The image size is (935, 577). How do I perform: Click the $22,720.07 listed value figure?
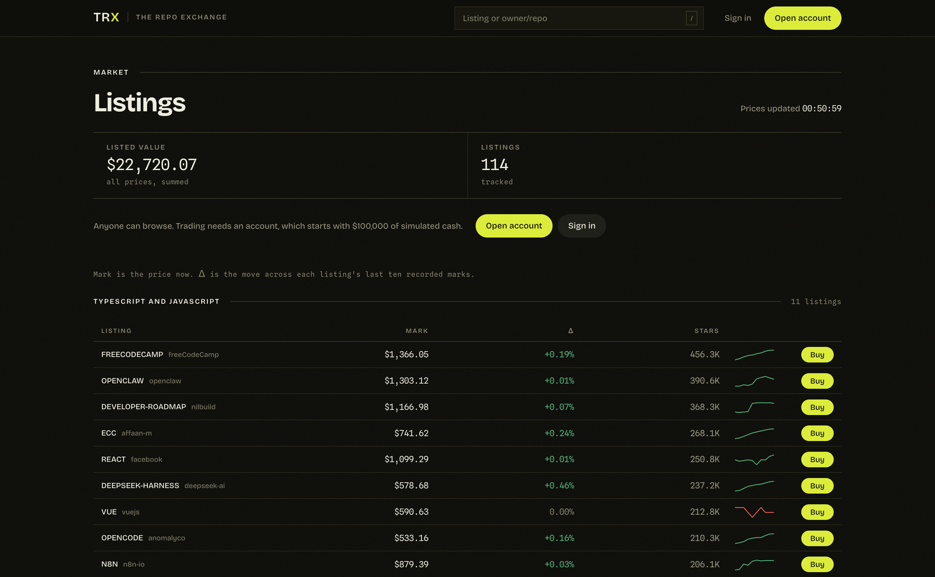point(151,165)
